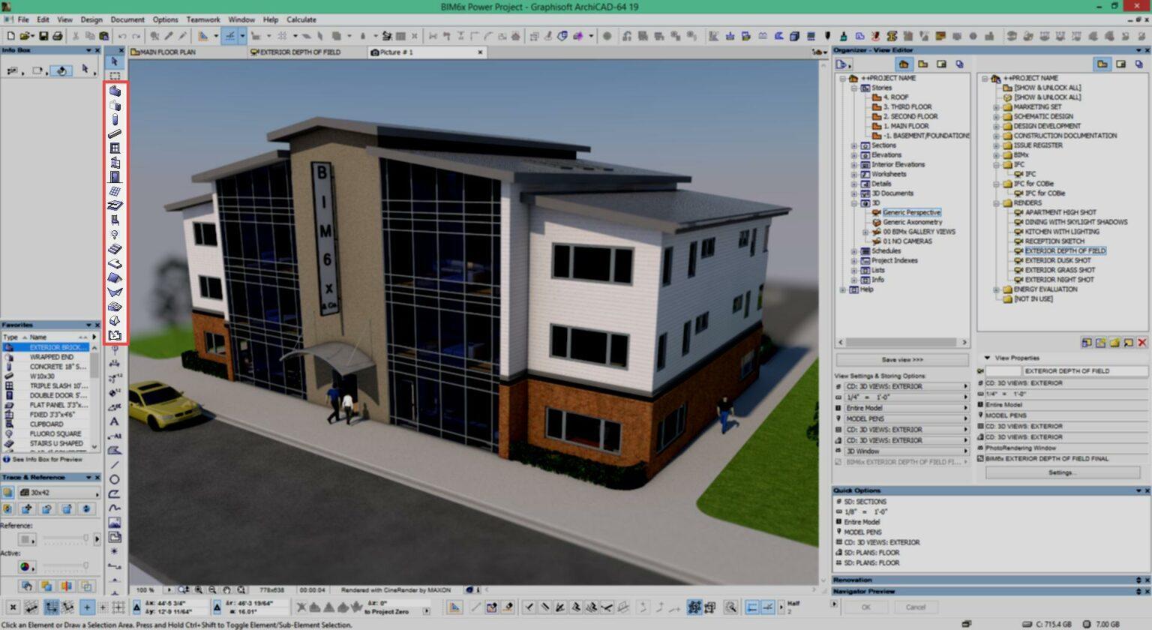Select the Arrow tool at toolbox top

(115, 61)
